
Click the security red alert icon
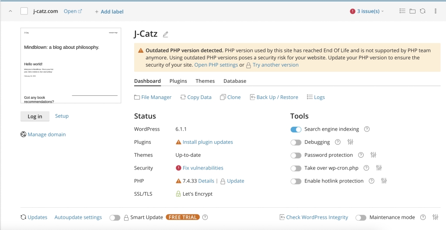click(x=178, y=168)
